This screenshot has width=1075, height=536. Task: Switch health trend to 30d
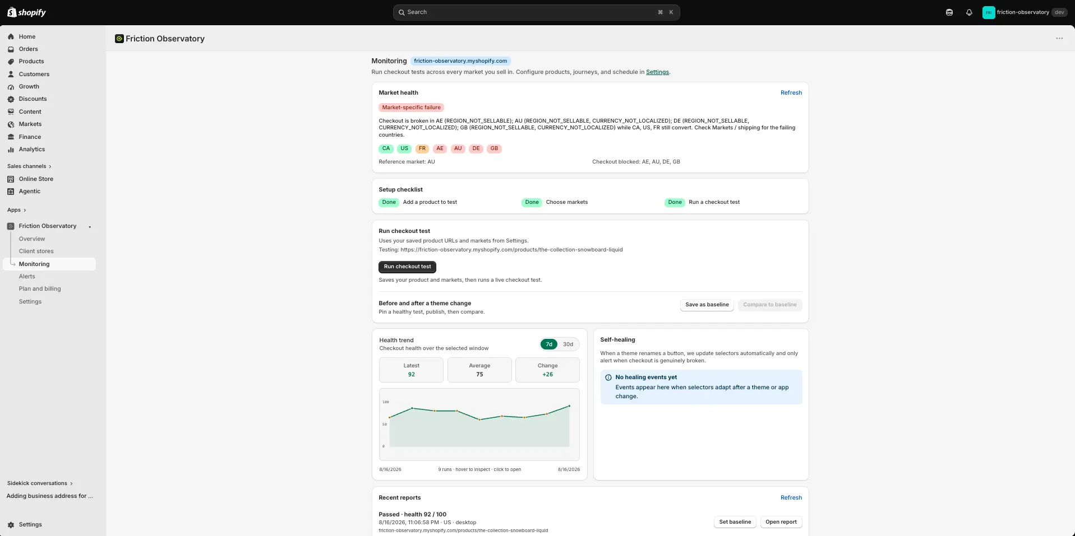point(568,344)
